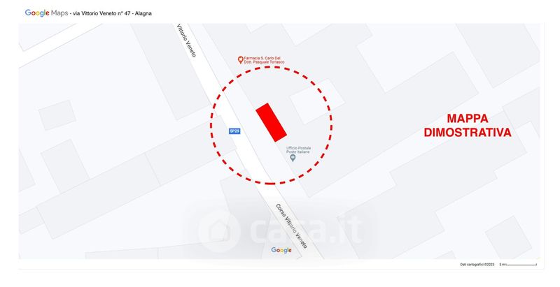
Task: Click the map scale bar
Action: (x=518, y=265)
